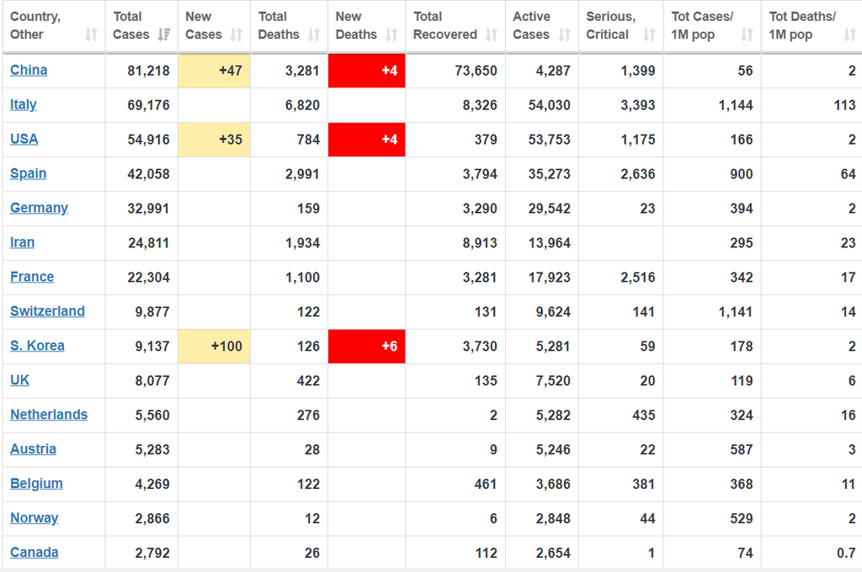The height and width of the screenshot is (572, 862).
Task: Select Germany total cases 32,991
Action: (x=148, y=209)
